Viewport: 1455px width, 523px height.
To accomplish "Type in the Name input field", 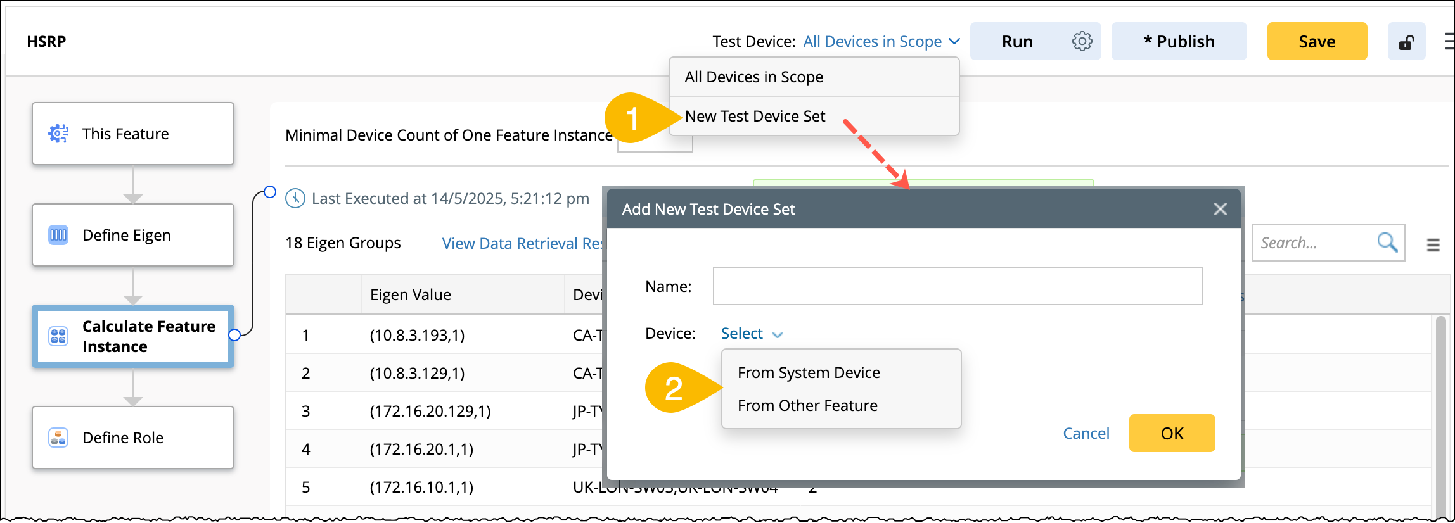I will [x=957, y=286].
